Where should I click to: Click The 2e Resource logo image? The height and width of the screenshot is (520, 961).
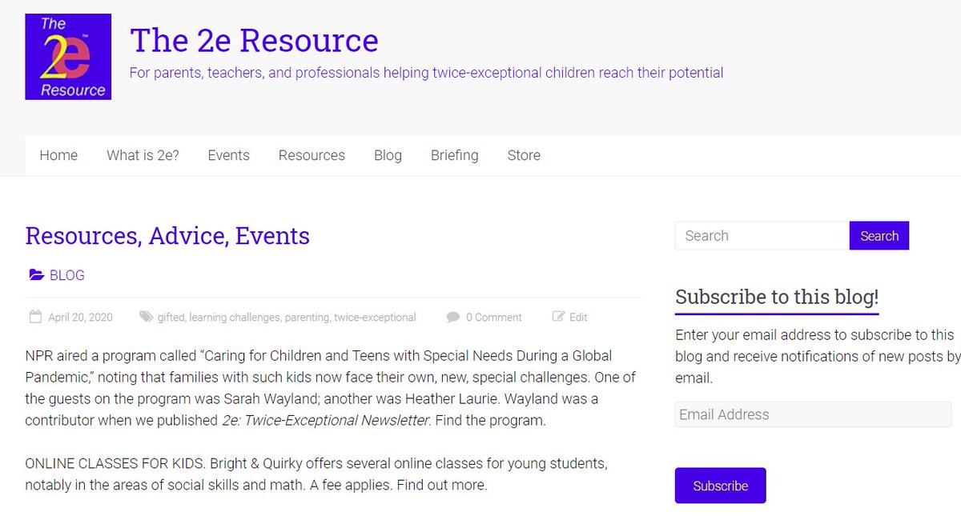(x=68, y=57)
